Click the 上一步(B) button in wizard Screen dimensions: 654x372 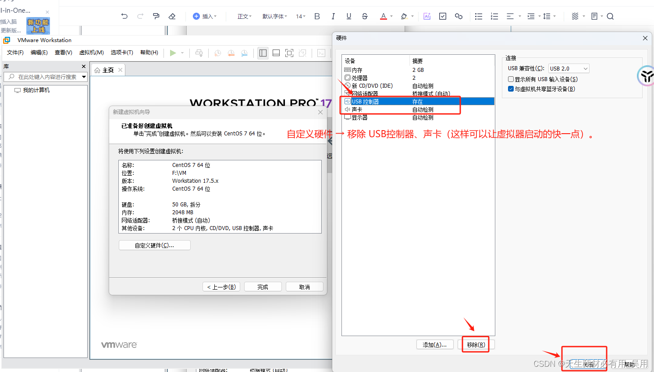[221, 287]
